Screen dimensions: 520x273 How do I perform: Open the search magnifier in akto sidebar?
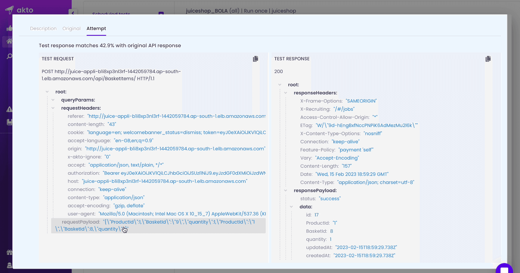point(9,56)
